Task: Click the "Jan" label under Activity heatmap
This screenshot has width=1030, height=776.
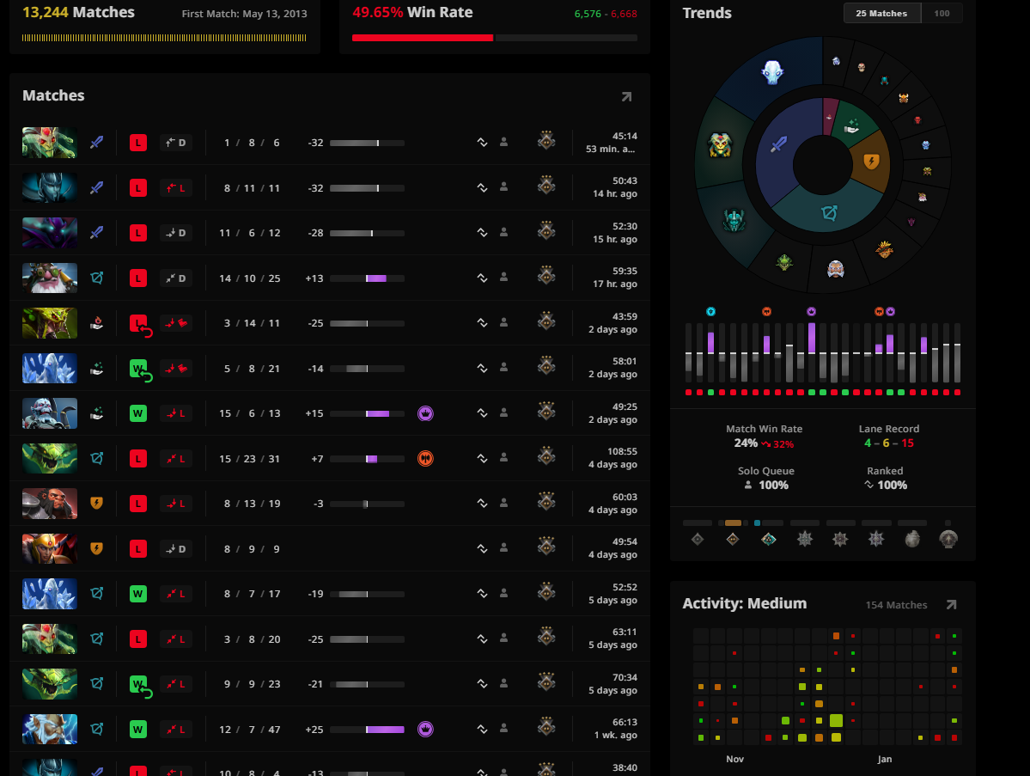Action: pos(885,759)
